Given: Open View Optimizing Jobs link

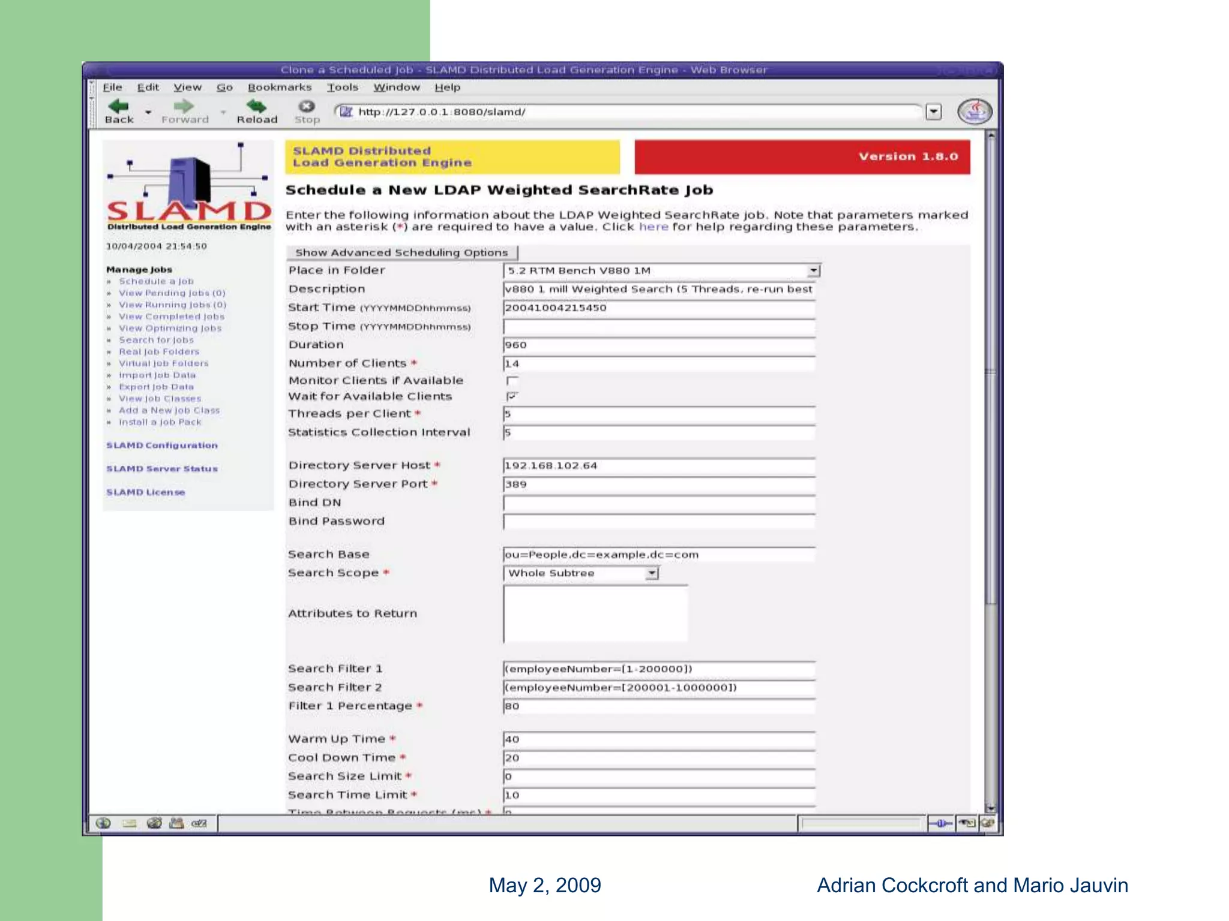Looking at the screenshot, I should [170, 328].
